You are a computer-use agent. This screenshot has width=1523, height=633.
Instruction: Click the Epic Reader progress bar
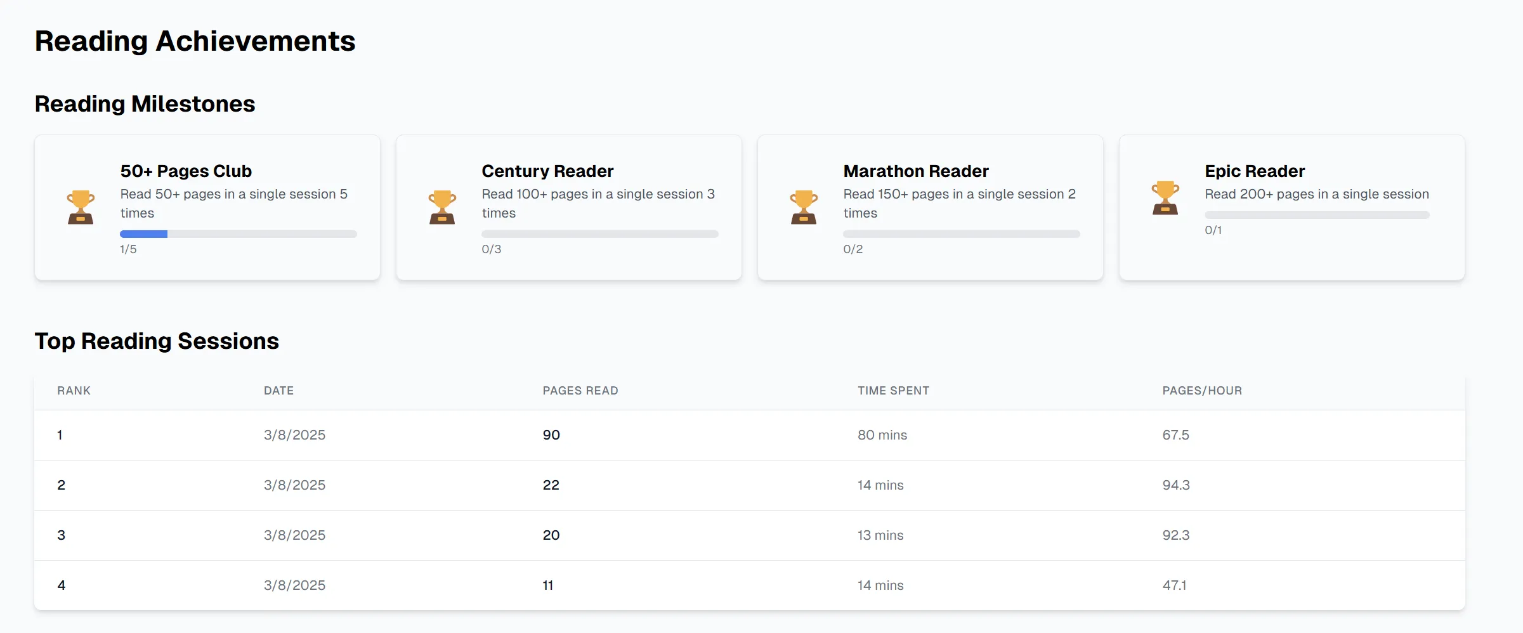(x=1317, y=215)
